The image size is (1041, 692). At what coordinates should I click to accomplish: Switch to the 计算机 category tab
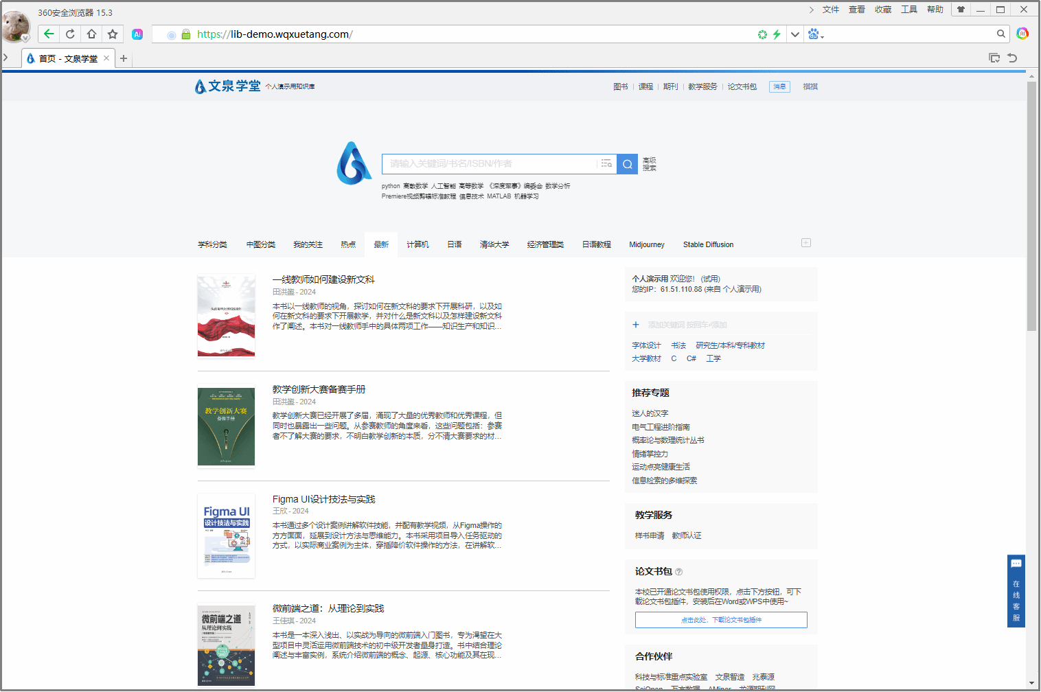(x=417, y=245)
